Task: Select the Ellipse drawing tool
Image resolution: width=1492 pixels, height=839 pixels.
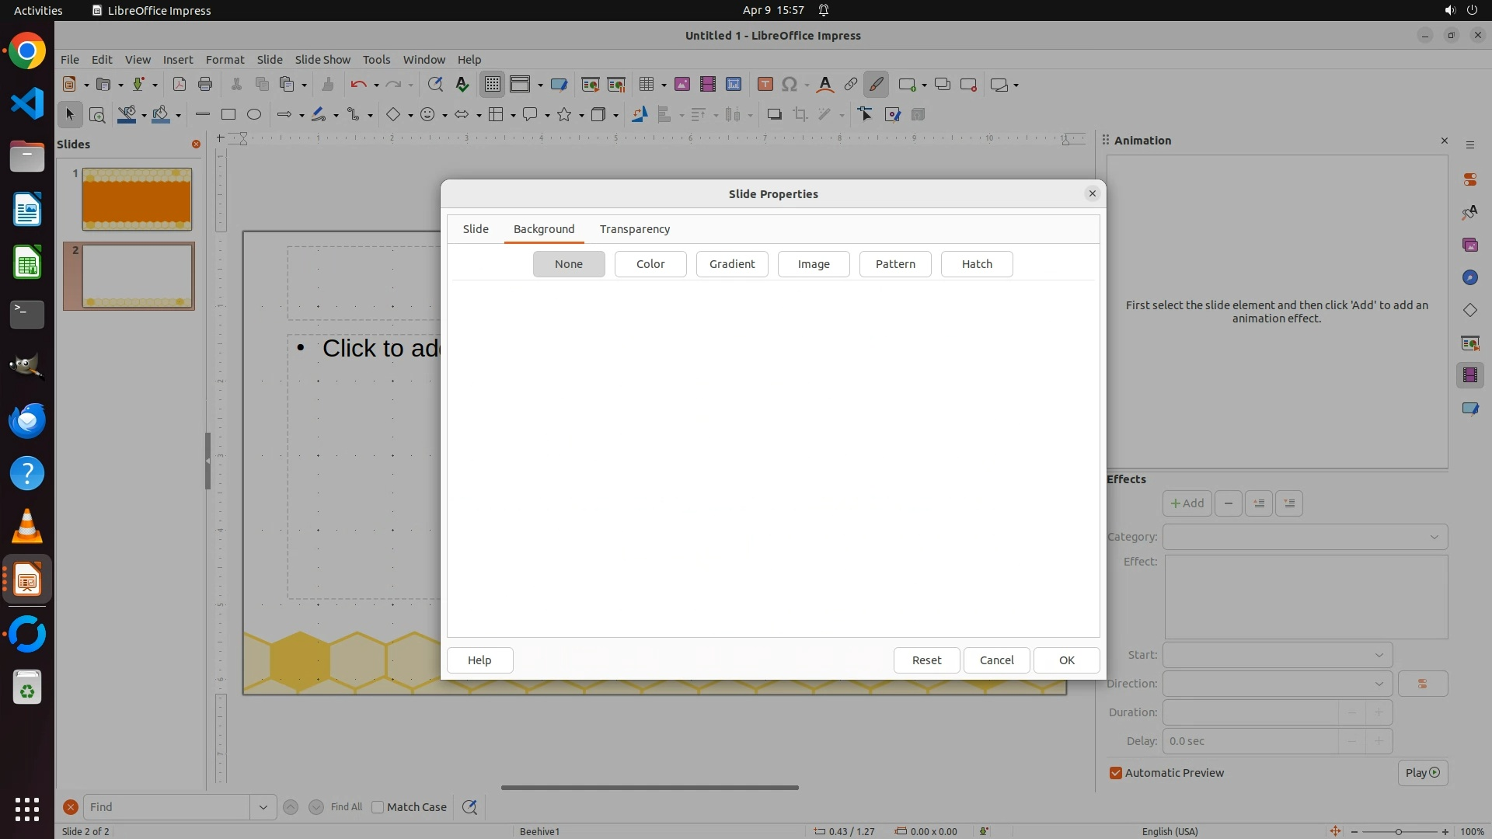Action: [254, 115]
